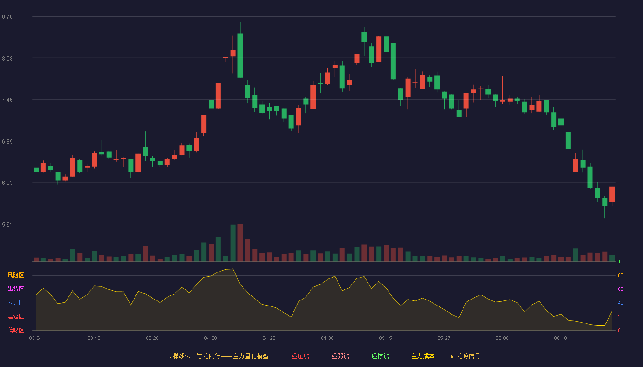Click the 03-26 date axis label
The image size is (643, 367).
(152, 338)
